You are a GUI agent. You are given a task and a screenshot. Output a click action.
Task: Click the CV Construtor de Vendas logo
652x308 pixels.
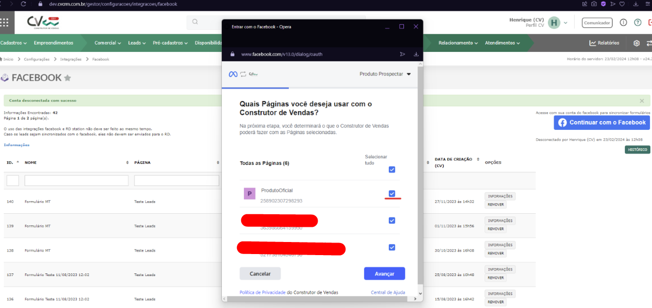(43, 23)
